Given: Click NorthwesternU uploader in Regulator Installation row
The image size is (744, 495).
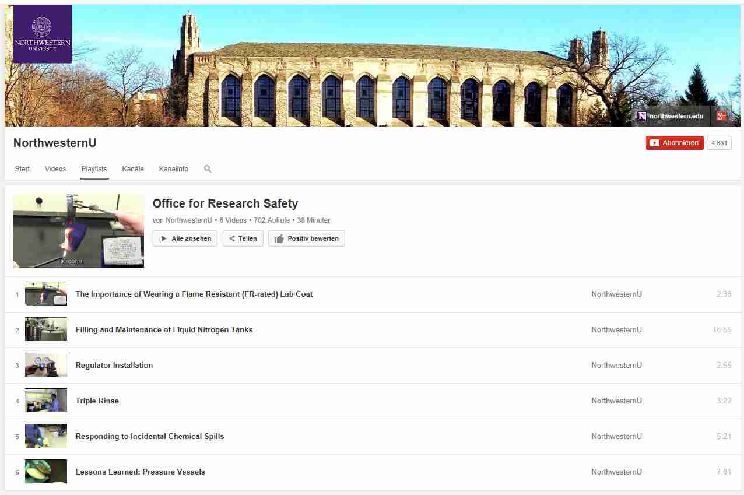Looking at the screenshot, I should pyautogui.click(x=616, y=366).
